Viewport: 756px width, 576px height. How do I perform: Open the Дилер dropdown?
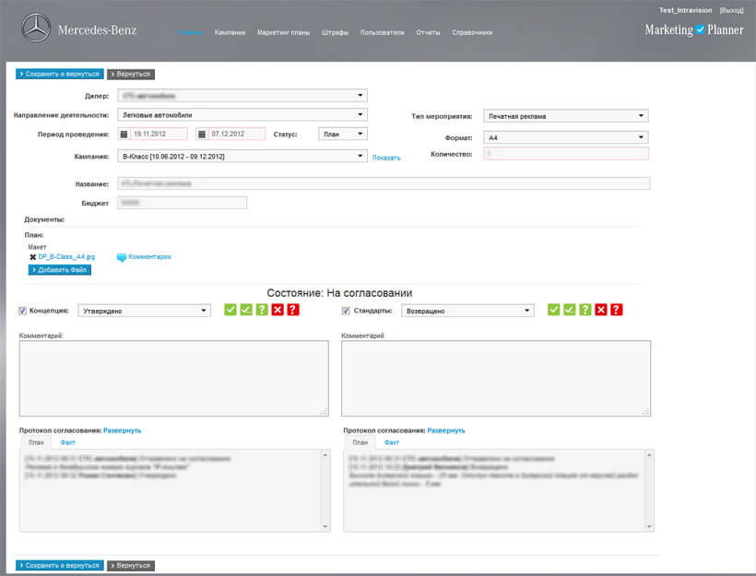pyautogui.click(x=242, y=96)
